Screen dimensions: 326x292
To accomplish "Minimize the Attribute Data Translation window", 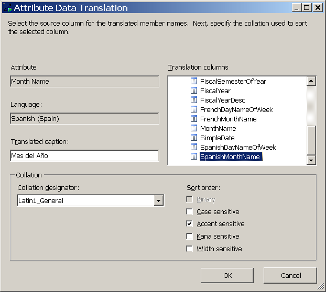I will (x=297, y=8).
